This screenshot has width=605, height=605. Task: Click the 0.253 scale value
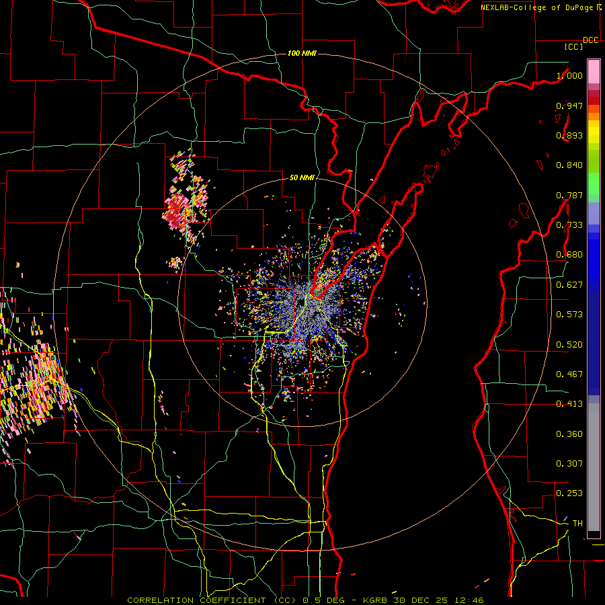click(x=569, y=493)
